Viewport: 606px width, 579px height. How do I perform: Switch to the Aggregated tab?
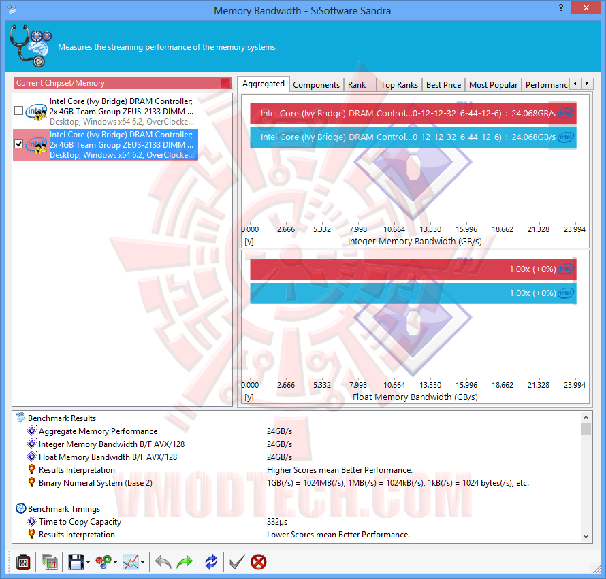click(x=264, y=84)
